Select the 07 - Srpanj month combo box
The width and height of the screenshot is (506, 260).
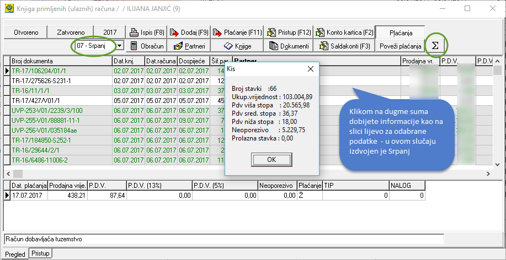click(x=94, y=46)
